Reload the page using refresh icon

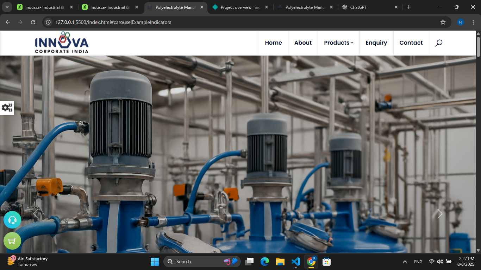coord(33,22)
